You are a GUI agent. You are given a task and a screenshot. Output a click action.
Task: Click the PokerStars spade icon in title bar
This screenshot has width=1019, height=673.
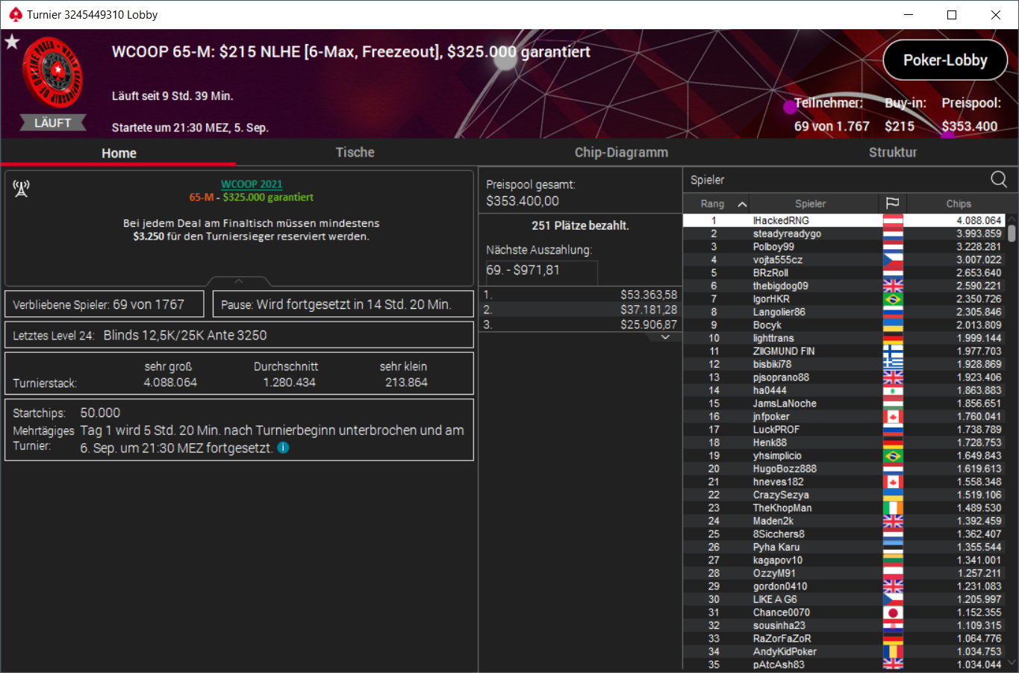(15, 14)
